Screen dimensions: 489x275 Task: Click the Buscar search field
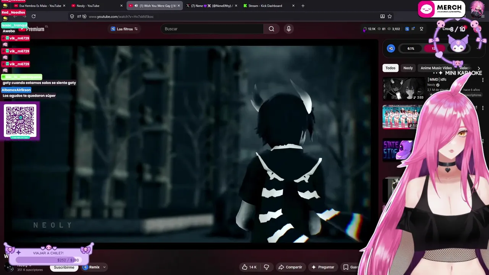coord(212,29)
